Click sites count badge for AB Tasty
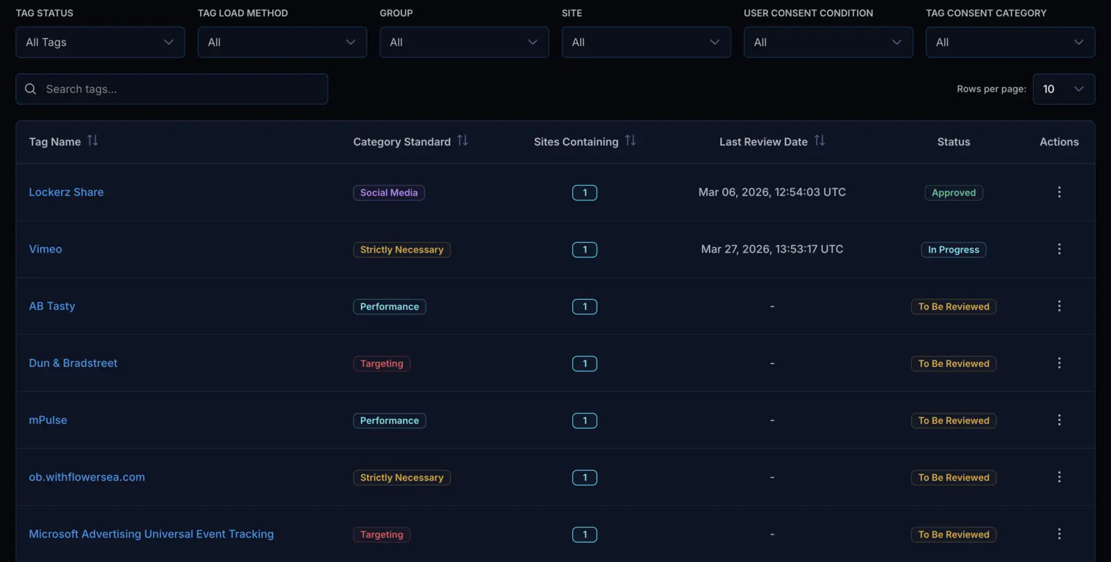The image size is (1111, 562). 585,307
